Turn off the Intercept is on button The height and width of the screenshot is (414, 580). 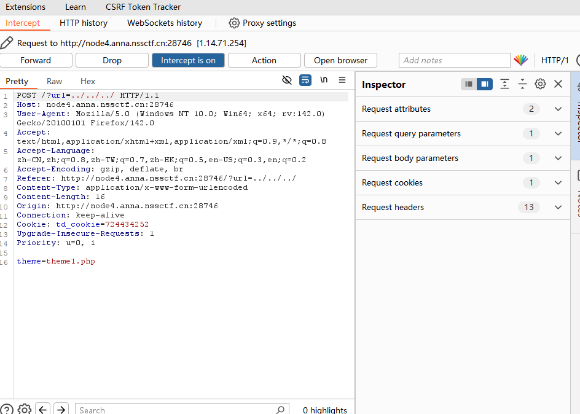coord(188,60)
